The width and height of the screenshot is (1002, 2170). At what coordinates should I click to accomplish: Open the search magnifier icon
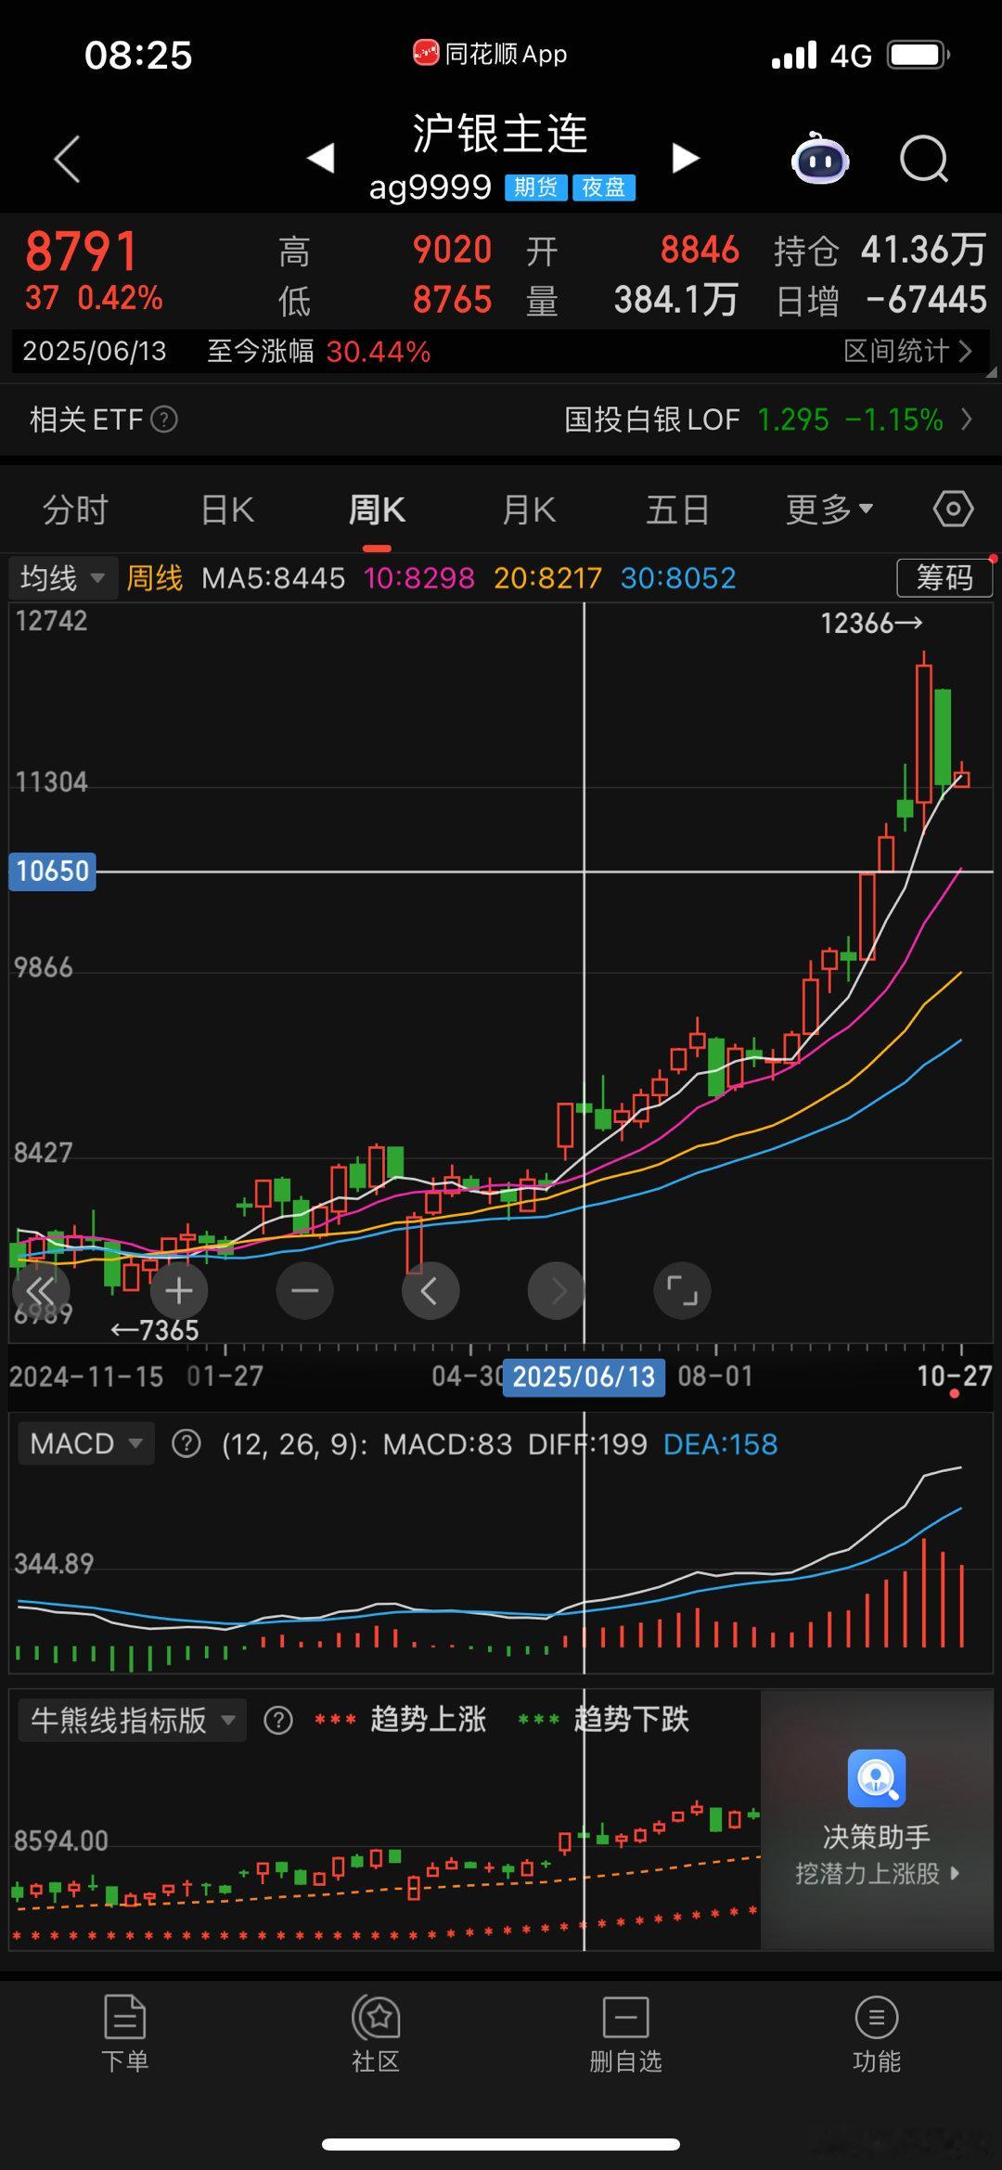(x=924, y=160)
